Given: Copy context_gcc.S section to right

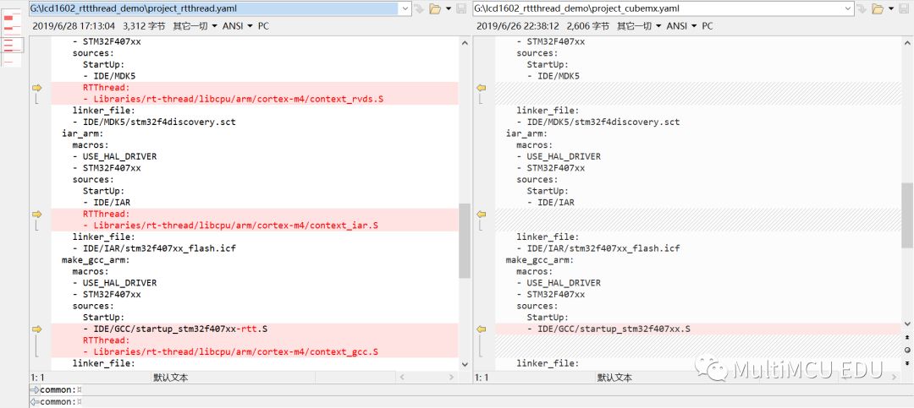Looking at the screenshot, I should click(x=37, y=329).
